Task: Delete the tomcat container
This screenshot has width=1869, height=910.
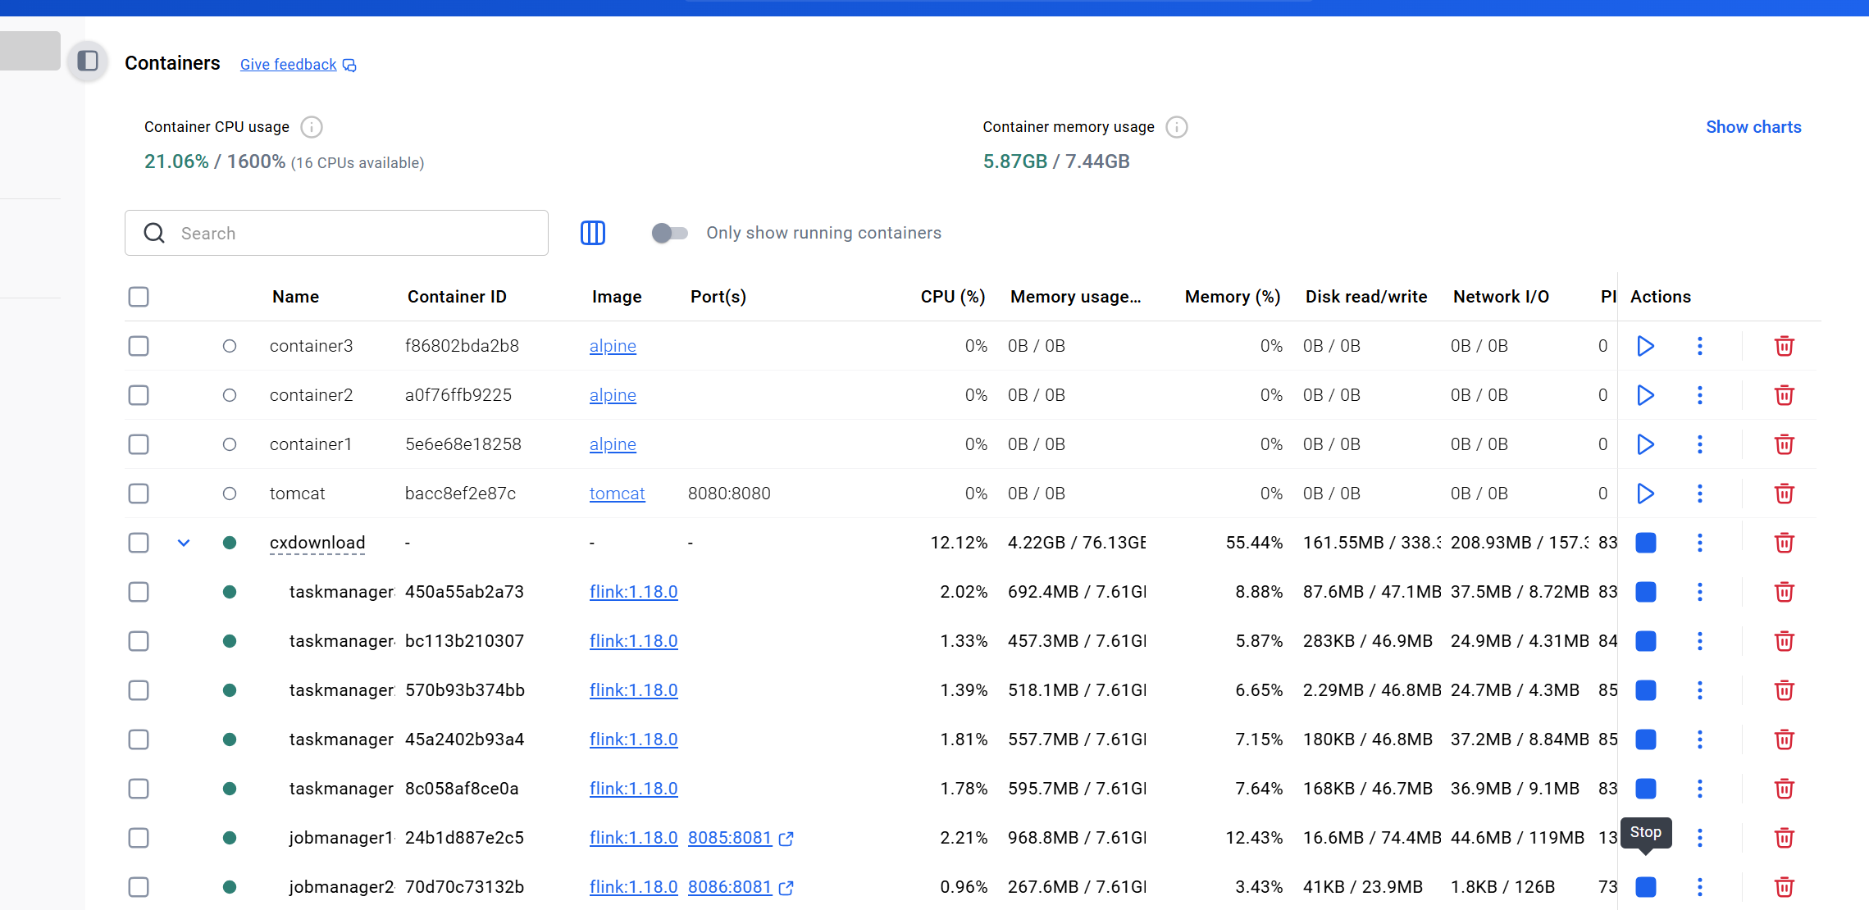Action: tap(1784, 494)
